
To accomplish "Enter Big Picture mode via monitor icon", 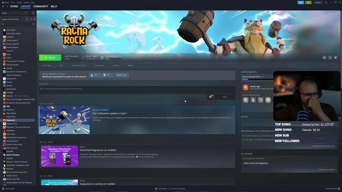I will pos(326,2).
